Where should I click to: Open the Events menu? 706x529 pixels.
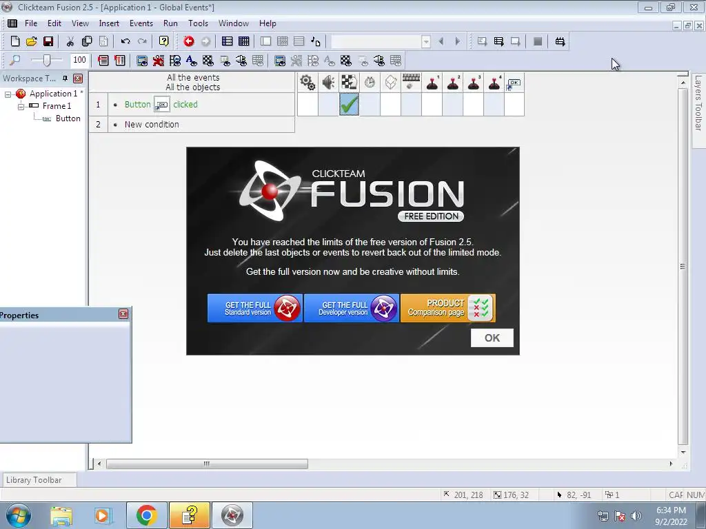point(141,23)
